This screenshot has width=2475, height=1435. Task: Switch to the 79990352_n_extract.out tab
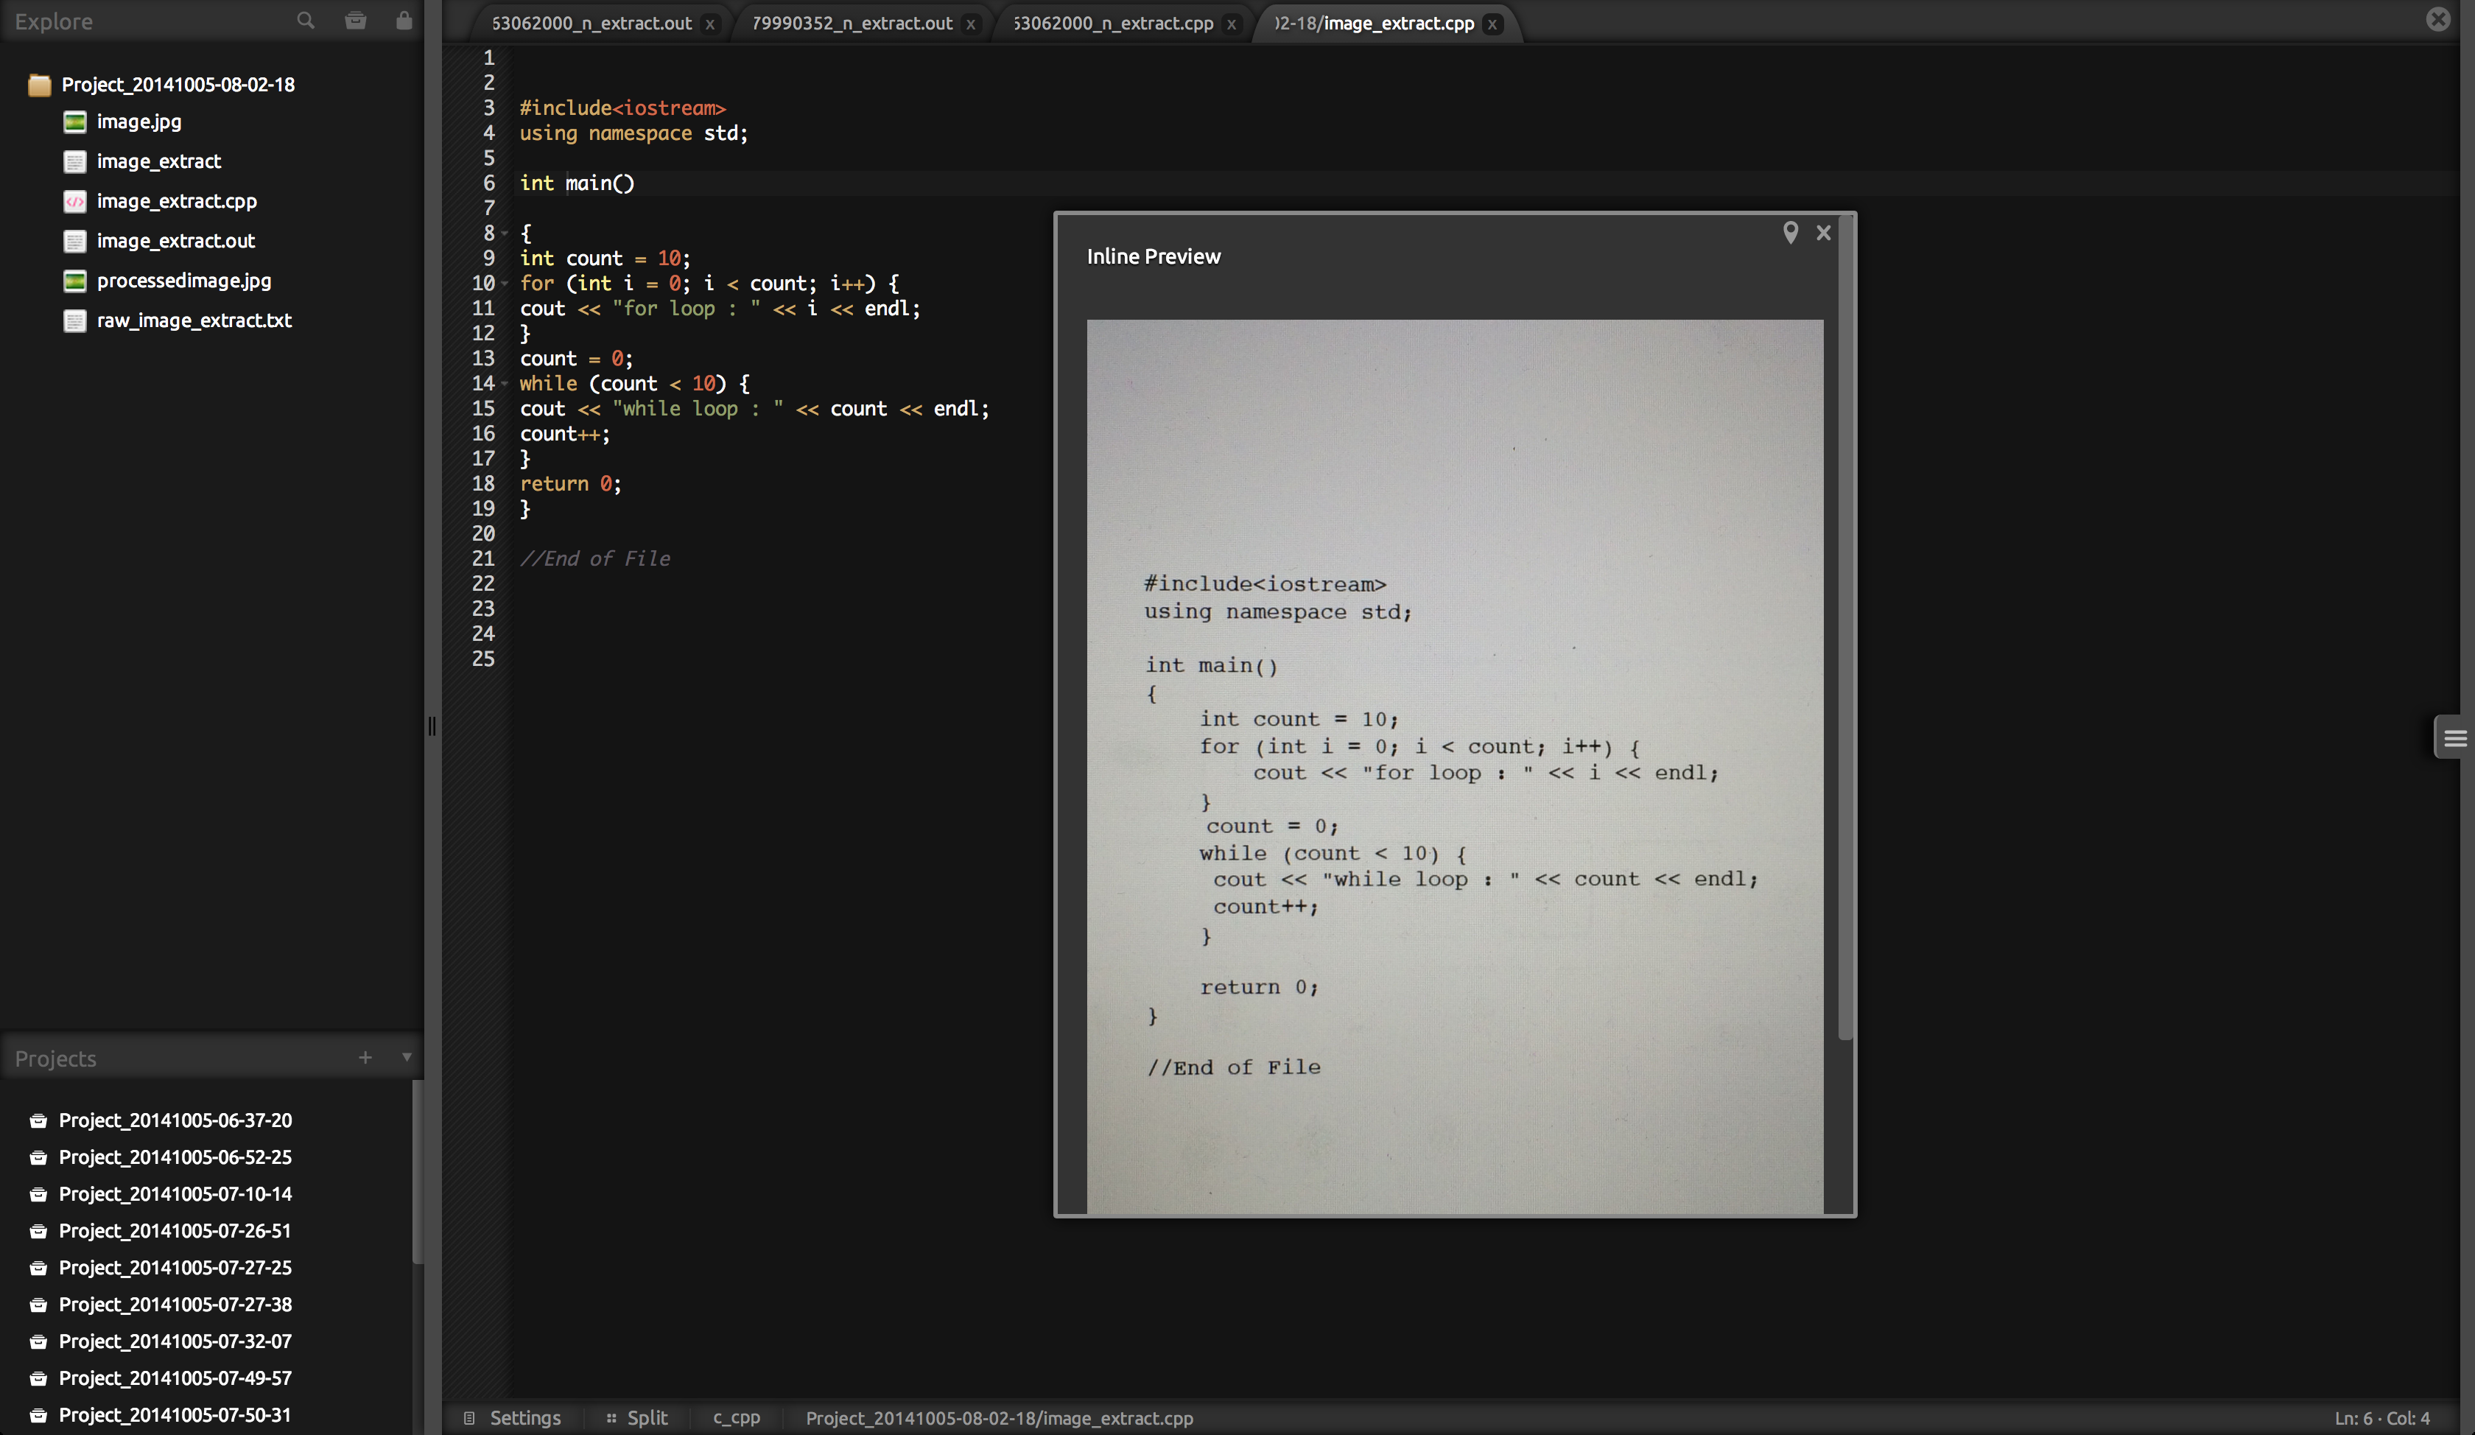click(x=852, y=24)
